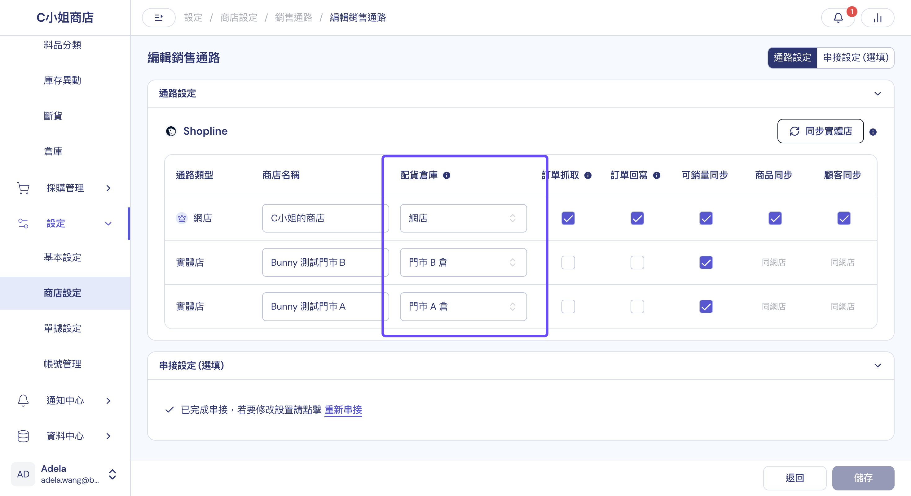The width and height of the screenshot is (911, 496).
Task: Click the Shopline logo icon
Action: (x=171, y=131)
